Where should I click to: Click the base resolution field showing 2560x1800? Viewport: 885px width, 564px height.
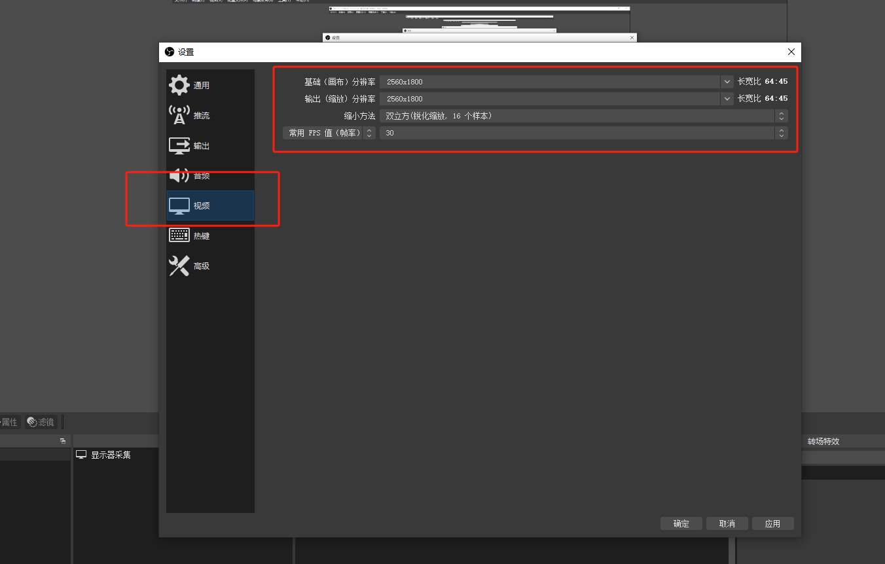click(550, 82)
